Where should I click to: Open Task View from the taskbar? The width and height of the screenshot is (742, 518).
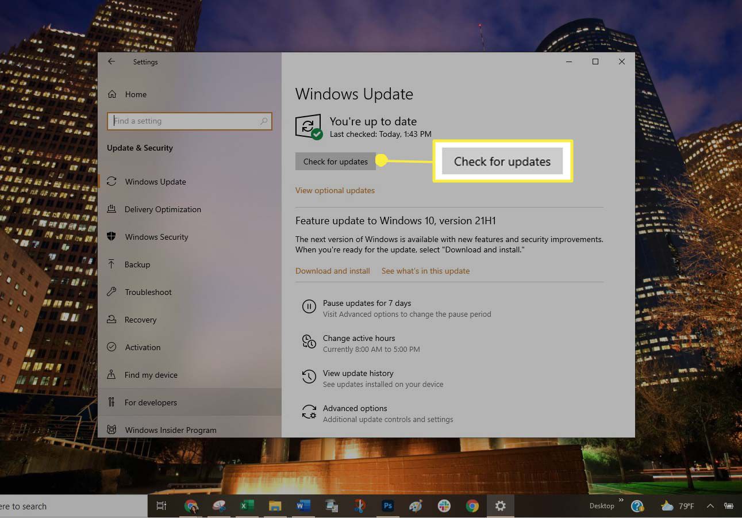point(162,506)
